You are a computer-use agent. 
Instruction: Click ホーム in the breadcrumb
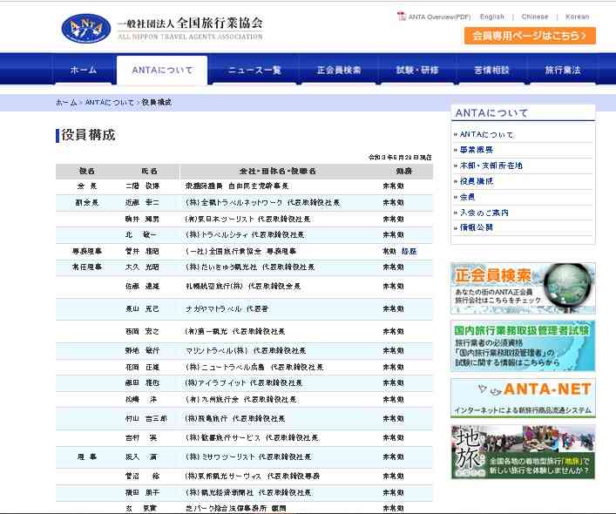[x=66, y=103]
